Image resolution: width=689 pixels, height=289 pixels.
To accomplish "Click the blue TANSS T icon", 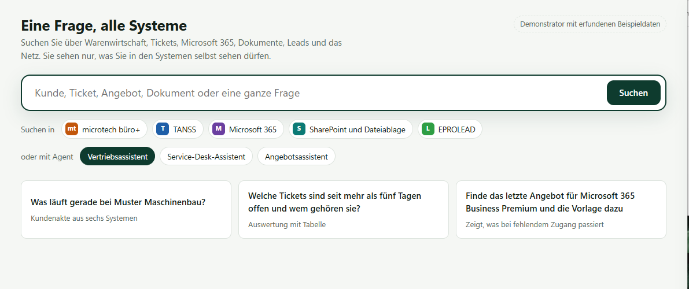I will [x=163, y=129].
